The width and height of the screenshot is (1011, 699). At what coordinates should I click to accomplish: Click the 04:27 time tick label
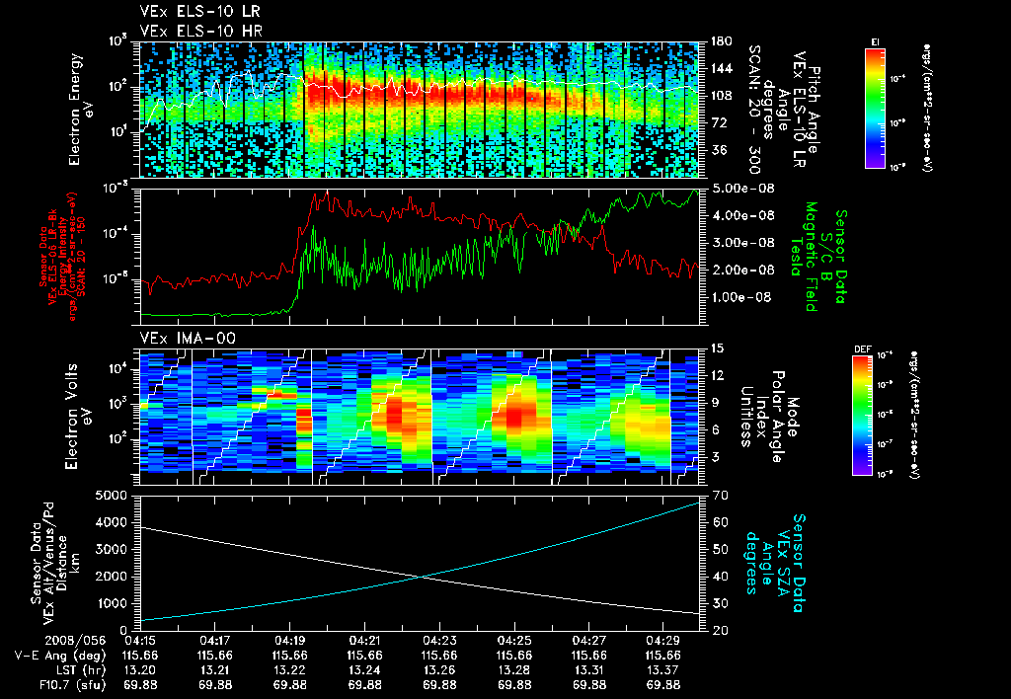tap(588, 641)
